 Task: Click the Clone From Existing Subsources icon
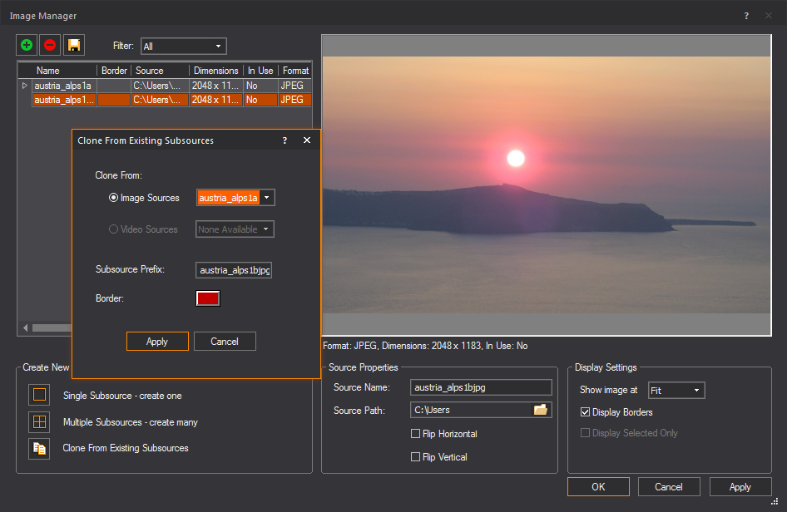pyautogui.click(x=39, y=448)
